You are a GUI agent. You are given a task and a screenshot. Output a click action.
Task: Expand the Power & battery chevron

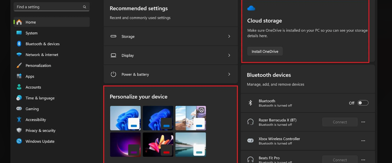(x=229, y=74)
